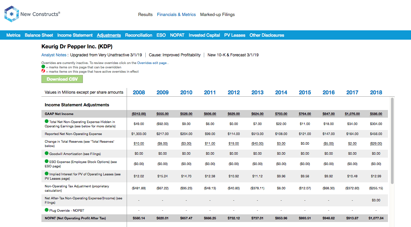Viewport: 411px width, 227px height.
Task: Click the Non-Operating Tax Adjustment row label
Action: (77, 188)
